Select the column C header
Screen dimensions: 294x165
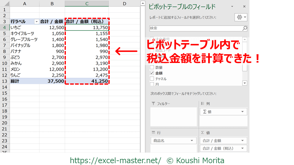point(87,4)
